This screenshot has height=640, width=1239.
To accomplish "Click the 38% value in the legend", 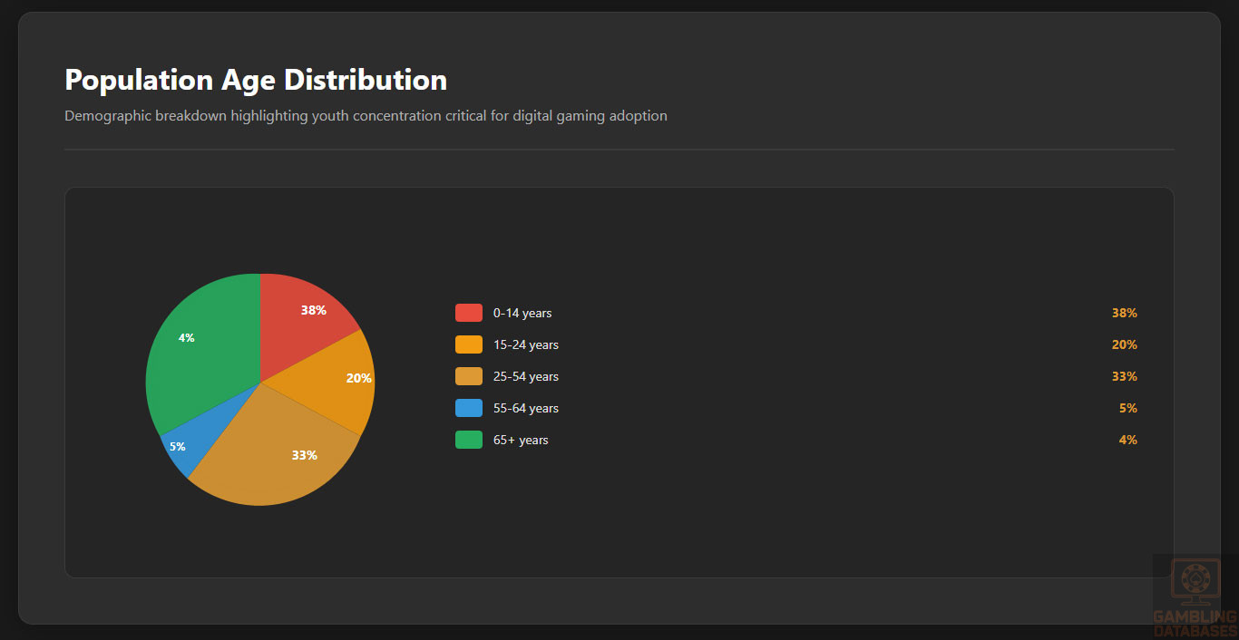I will [1124, 313].
